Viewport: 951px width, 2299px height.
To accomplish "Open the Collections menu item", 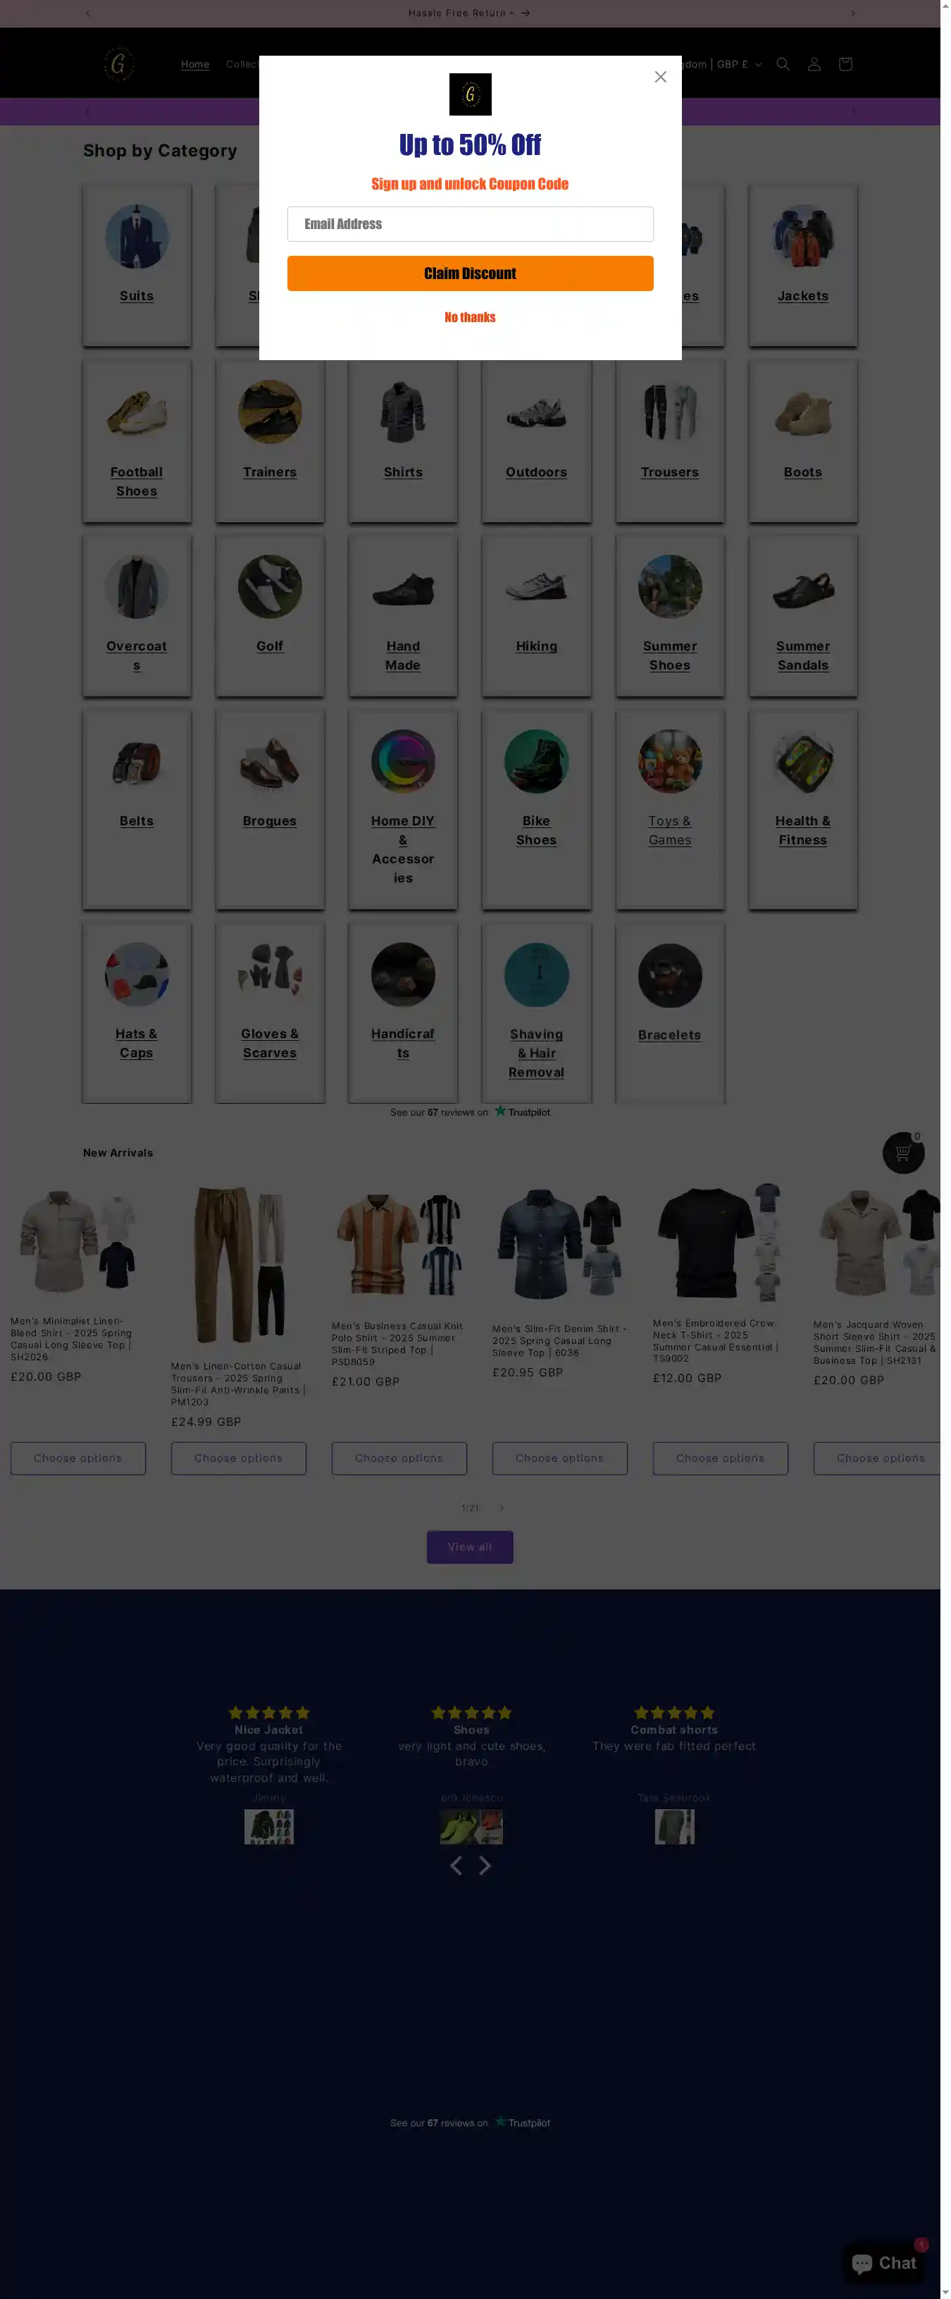I will click(x=242, y=64).
